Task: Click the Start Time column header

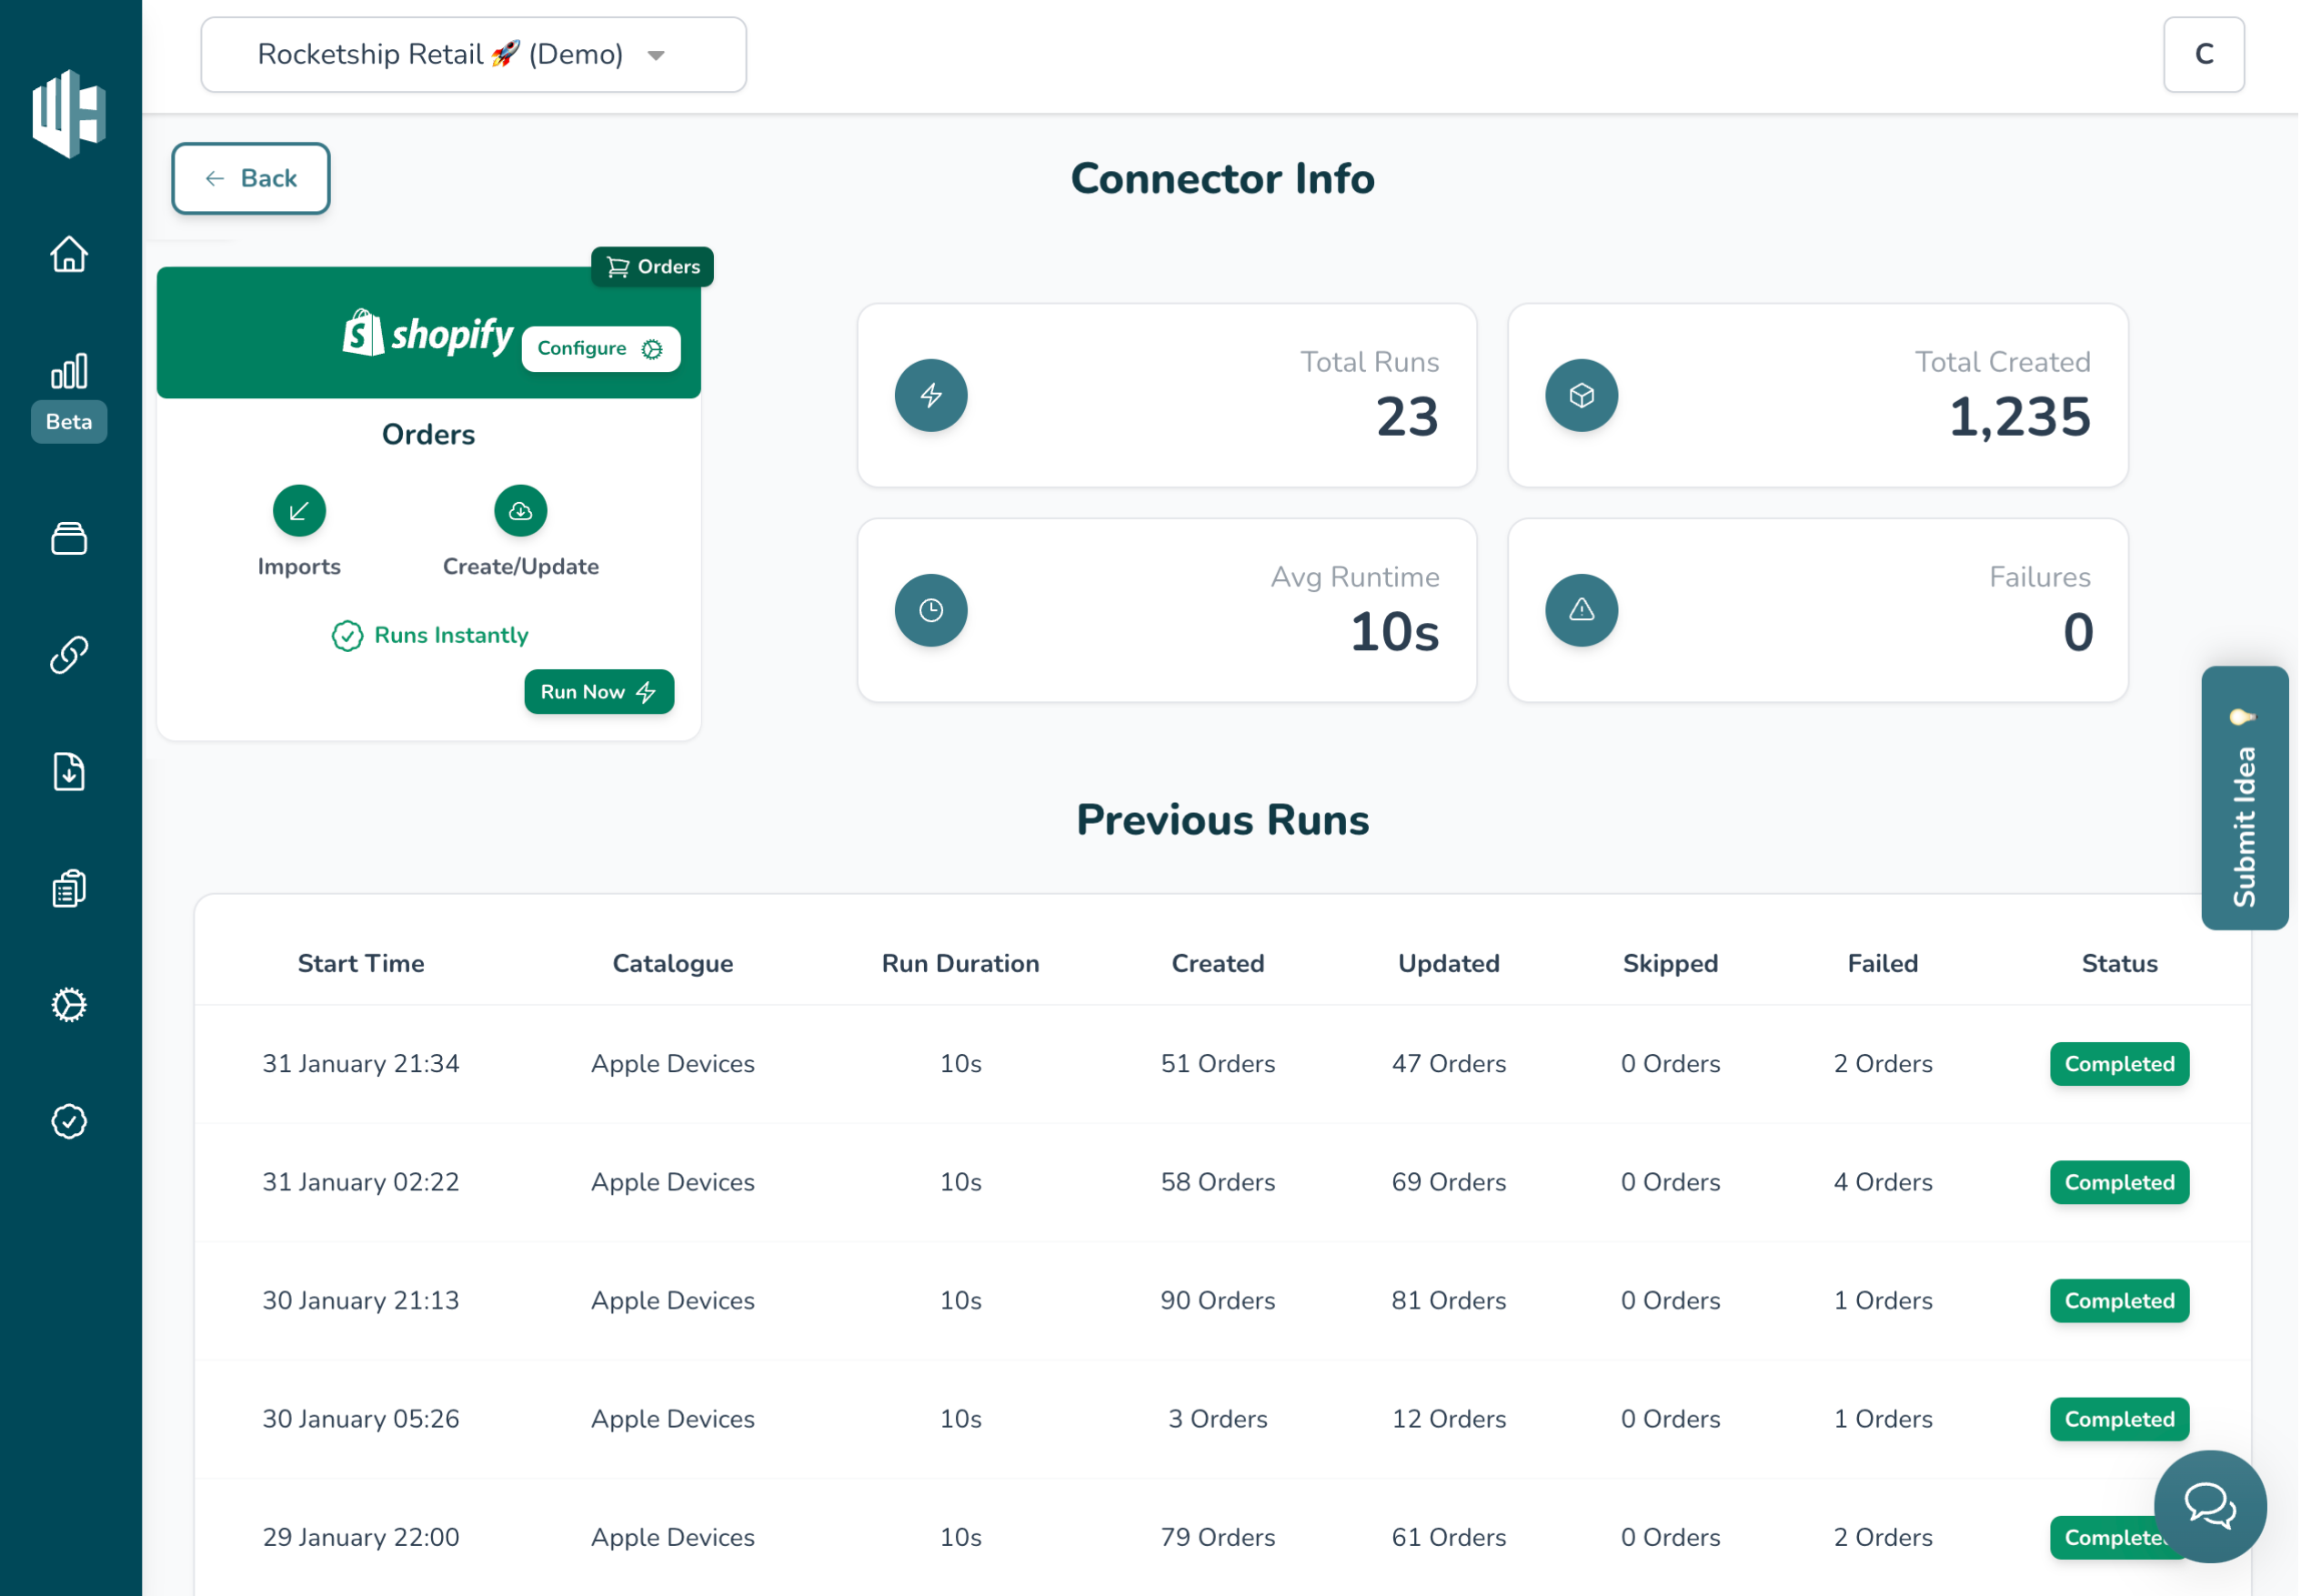Action: click(x=361, y=964)
